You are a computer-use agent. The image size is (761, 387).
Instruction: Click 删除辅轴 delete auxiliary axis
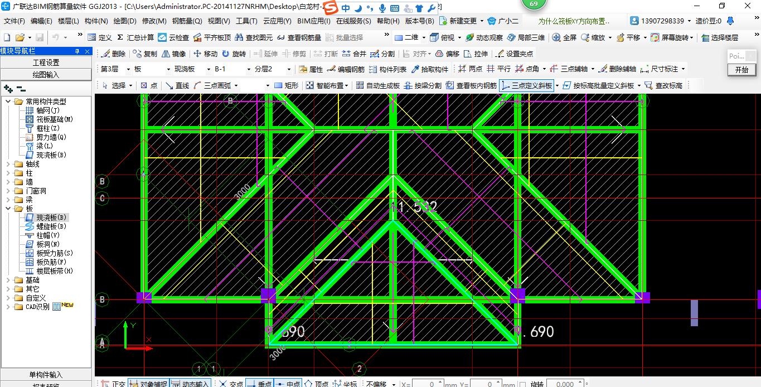click(617, 69)
